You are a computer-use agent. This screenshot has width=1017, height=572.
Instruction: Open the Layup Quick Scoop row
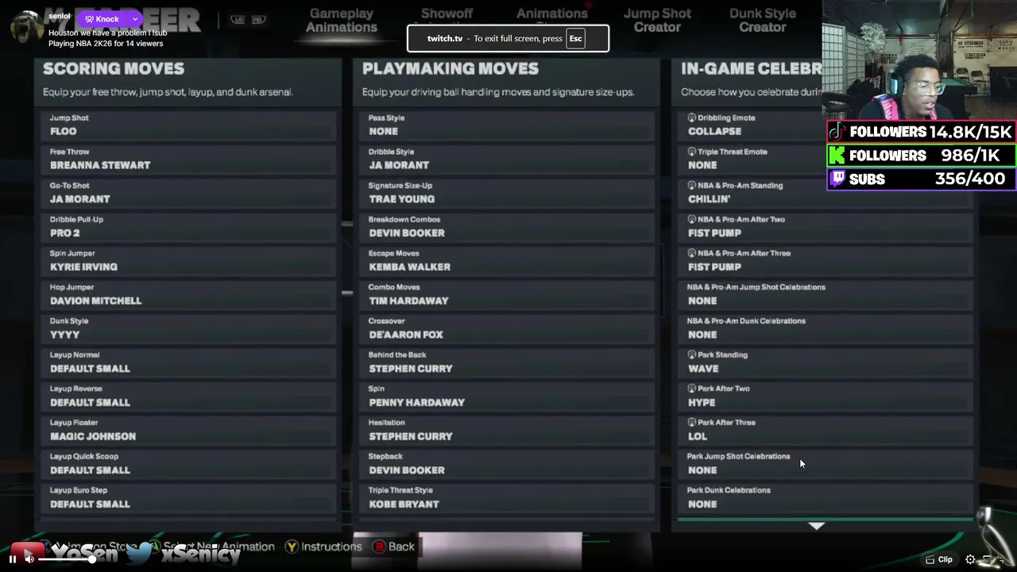click(x=188, y=464)
